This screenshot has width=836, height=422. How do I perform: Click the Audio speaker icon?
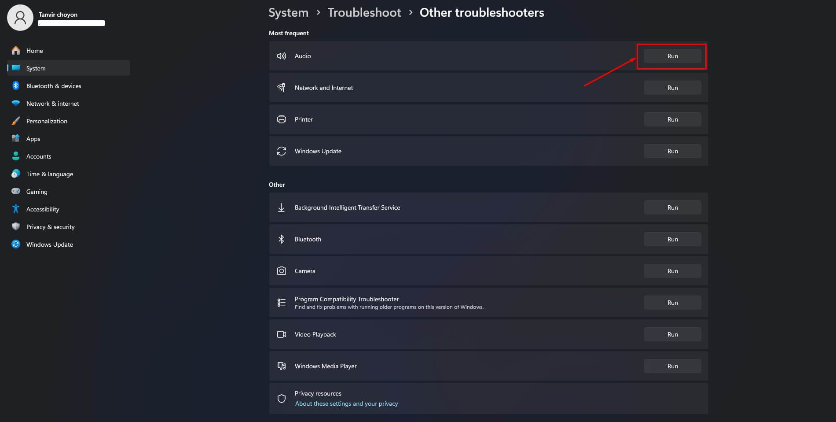tap(282, 56)
